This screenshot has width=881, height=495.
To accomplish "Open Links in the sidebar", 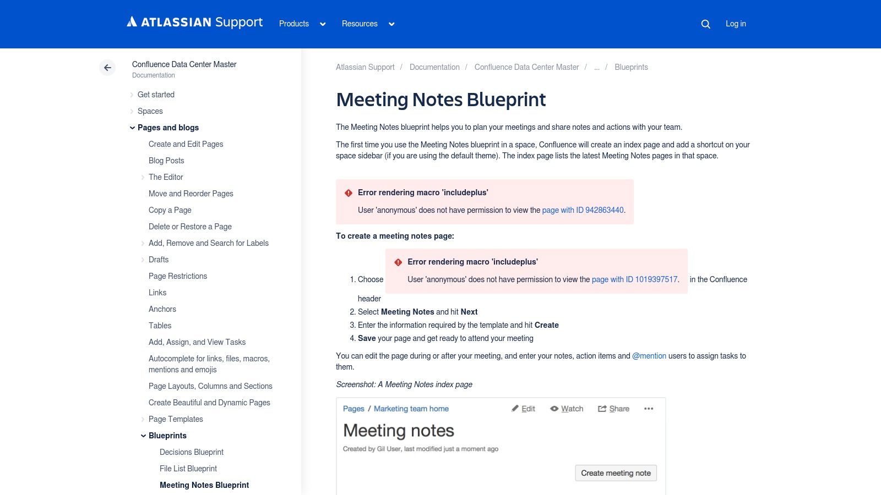I will (x=157, y=293).
